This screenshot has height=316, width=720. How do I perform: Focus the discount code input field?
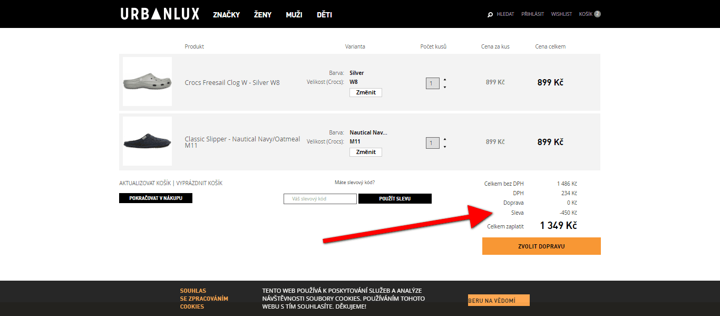coord(320,199)
